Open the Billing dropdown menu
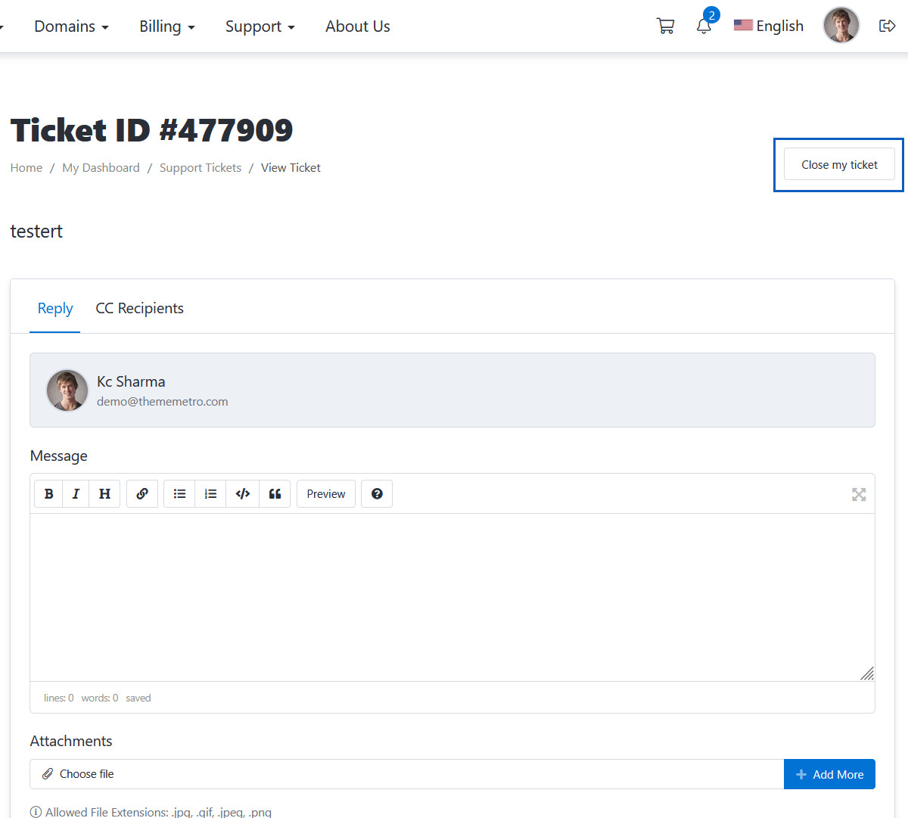Screen dimensions: 908x818 point(166,26)
